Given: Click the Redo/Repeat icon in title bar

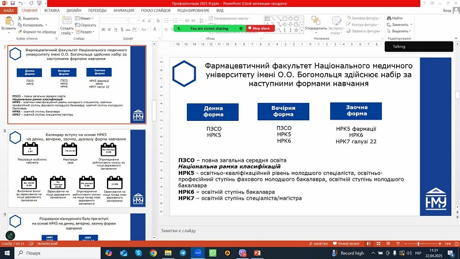Looking at the screenshot, I should coord(31,3).
